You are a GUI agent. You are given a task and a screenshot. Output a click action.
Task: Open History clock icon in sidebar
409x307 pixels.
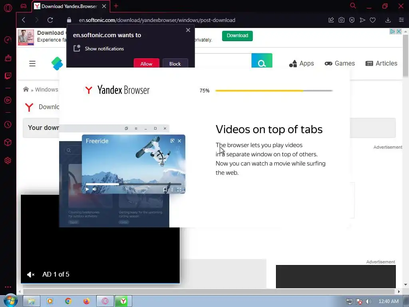coord(8,125)
